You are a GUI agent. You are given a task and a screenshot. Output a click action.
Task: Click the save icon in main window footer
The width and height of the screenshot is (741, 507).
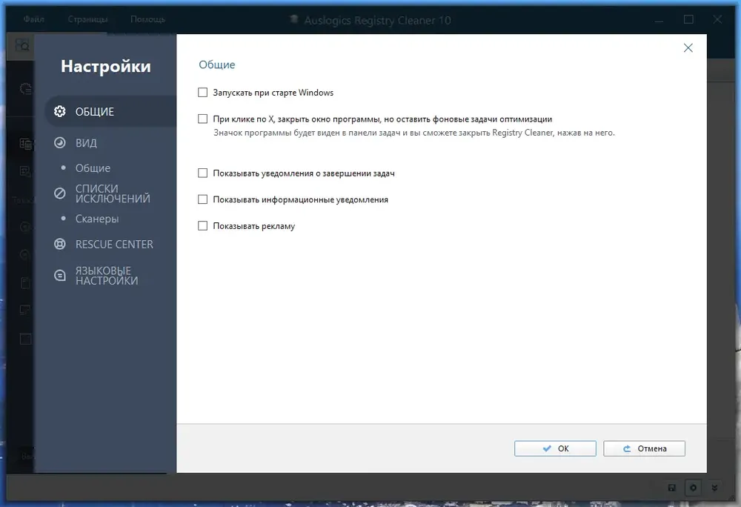671,488
